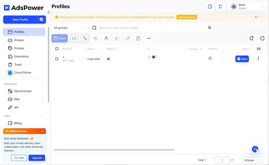269x165 pixels.
Task: Click the refresh icon above the table
Action: point(262,39)
